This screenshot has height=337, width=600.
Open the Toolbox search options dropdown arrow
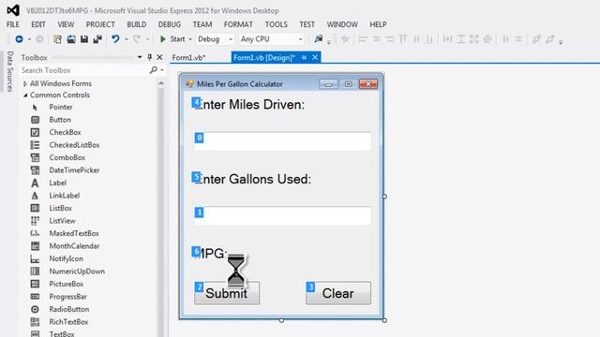click(162, 70)
